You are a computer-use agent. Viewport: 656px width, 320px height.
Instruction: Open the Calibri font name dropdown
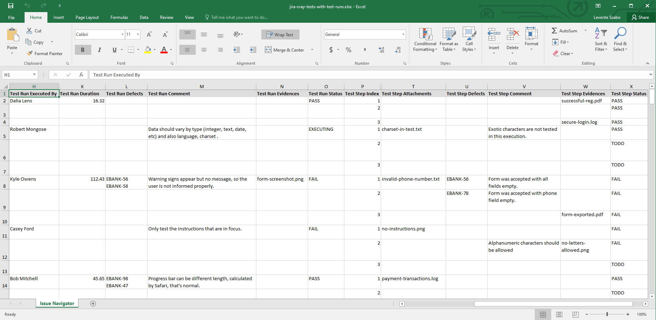(122, 34)
